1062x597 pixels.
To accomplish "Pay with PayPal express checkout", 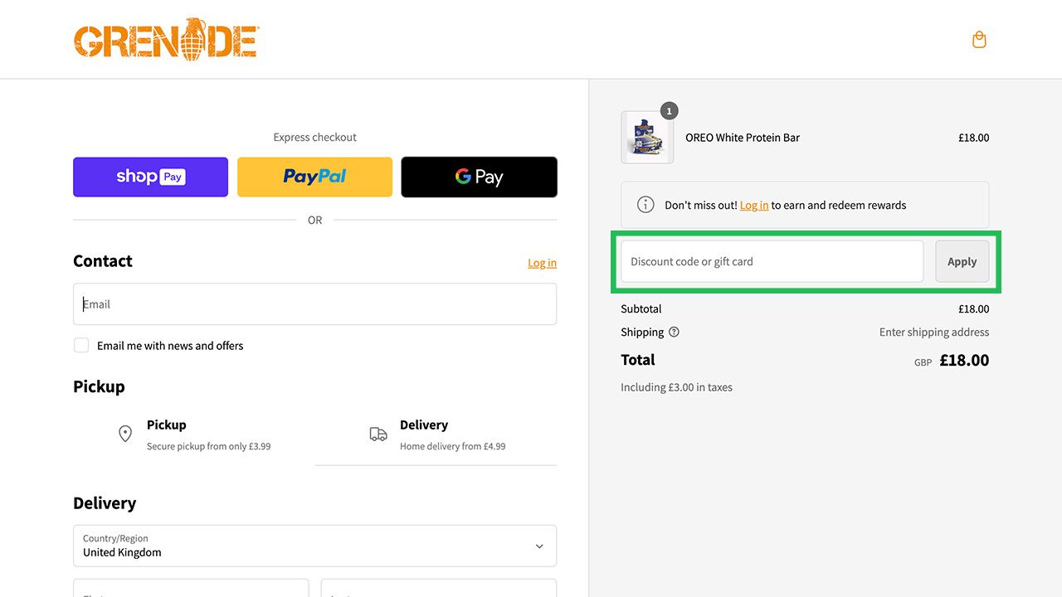I will tap(314, 177).
